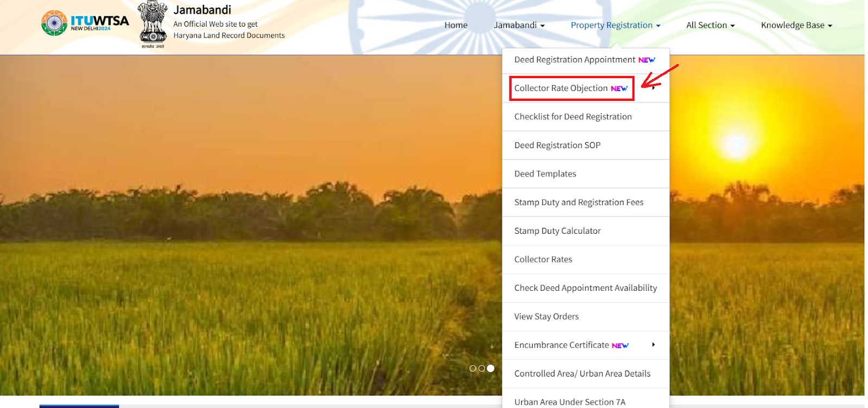The image size is (868, 408).
Task: Click the Jamabandi site title
Action: [x=202, y=10]
